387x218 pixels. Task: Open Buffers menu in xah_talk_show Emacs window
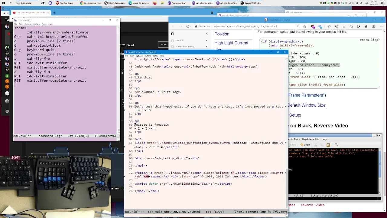[x=148, y=56]
